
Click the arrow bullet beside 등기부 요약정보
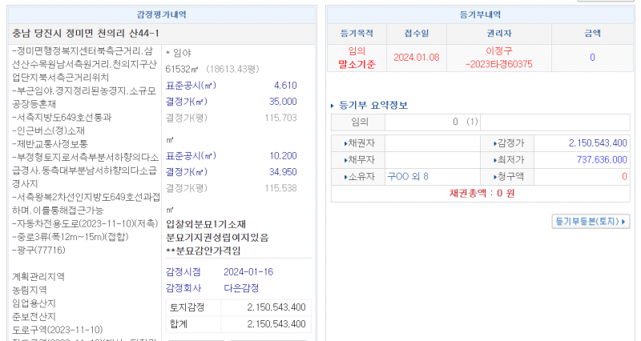tap(333, 106)
